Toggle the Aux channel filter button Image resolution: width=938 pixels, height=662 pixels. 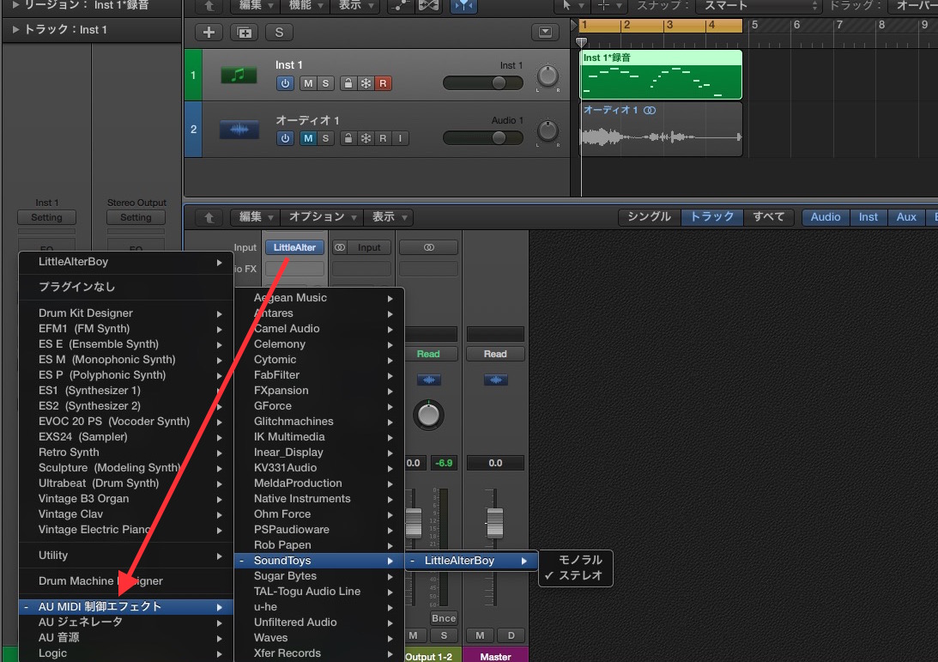click(x=906, y=216)
